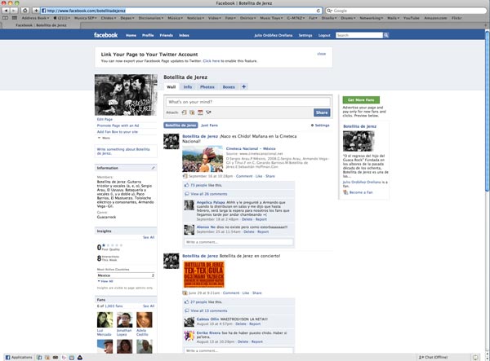Open Friends in Facebook header
490x361 pixels.
[167, 35]
